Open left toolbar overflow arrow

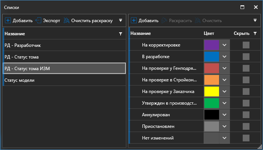coord(121,21)
